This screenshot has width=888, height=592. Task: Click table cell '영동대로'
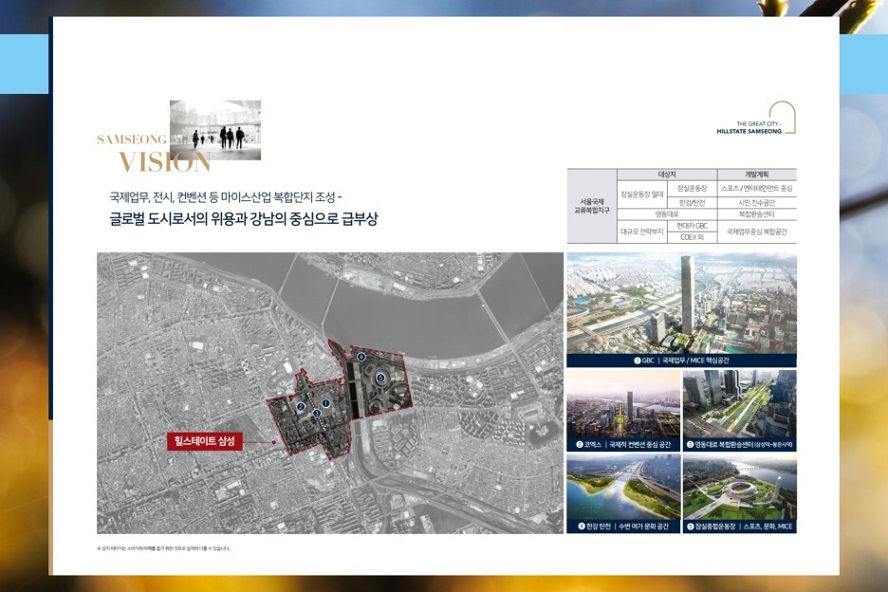click(x=667, y=214)
